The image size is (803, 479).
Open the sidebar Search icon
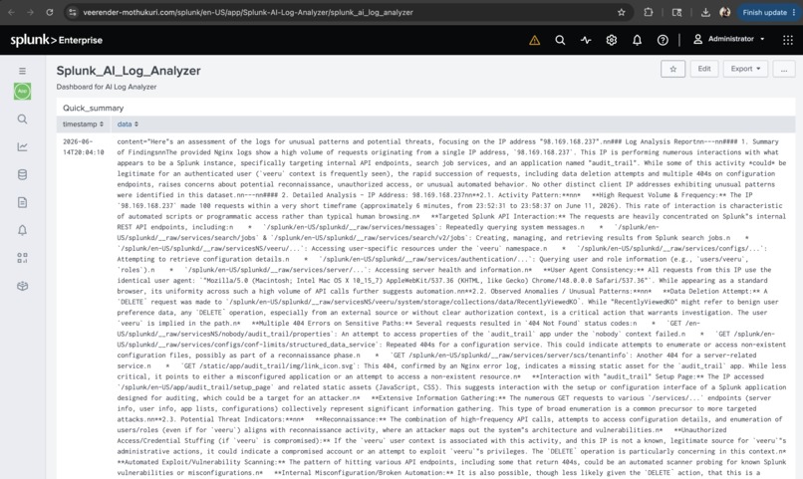coord(22,120)
